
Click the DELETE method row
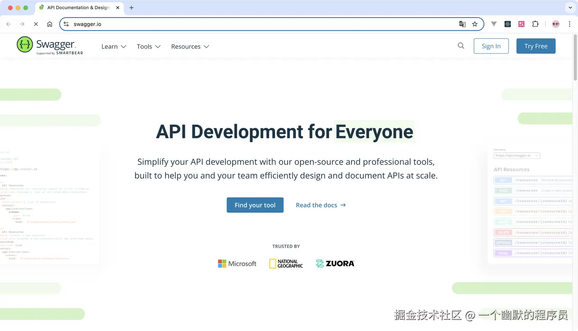pyautogui.click(x=533, y=233)
